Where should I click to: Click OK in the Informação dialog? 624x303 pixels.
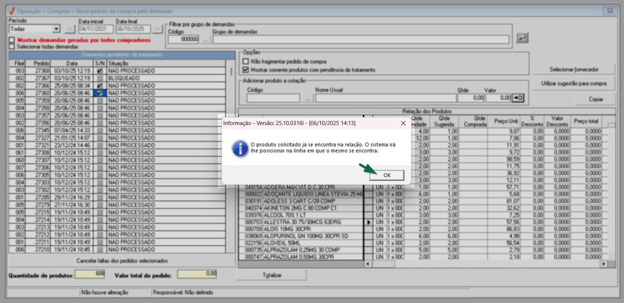[387, 175]
